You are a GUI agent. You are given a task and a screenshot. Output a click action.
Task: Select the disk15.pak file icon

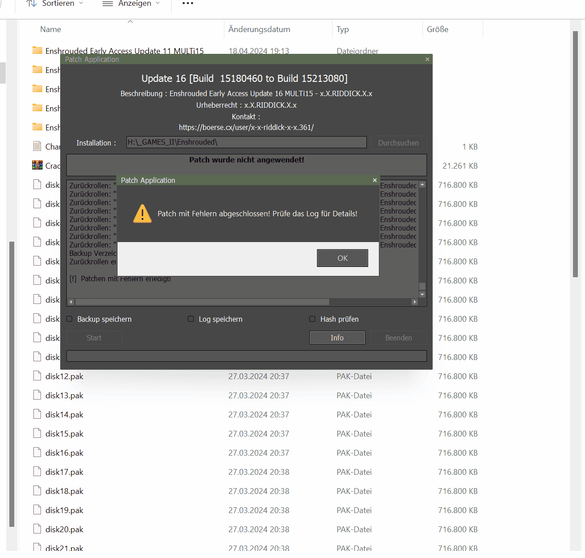coord(37,433)
